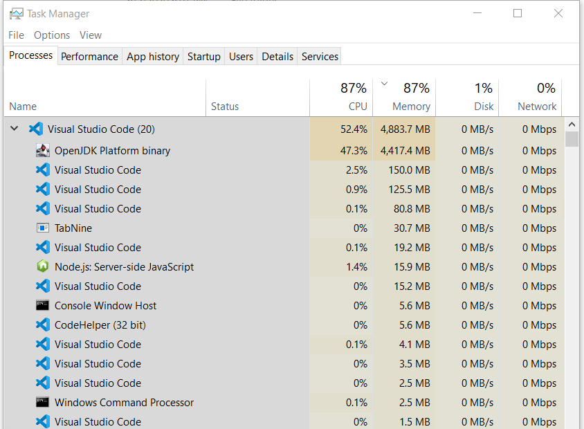
Task: Click the vertical scrollbar thumb
Action: pos(572,138)
